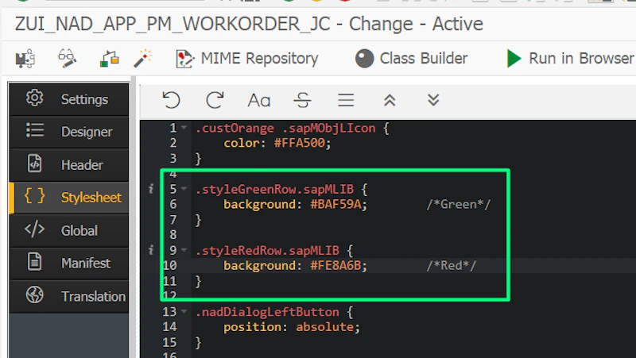
Task: Click line number 14 in gutter
Action: 170,327
